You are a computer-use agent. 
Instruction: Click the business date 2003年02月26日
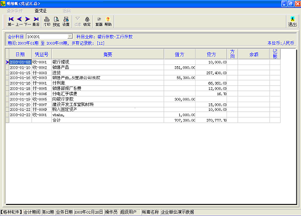tap(88, 212)
